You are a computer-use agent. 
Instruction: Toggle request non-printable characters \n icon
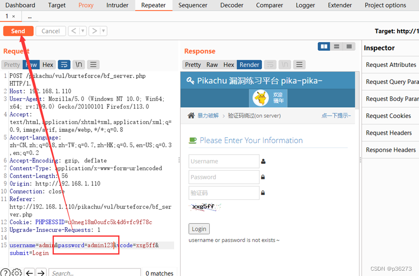[78, 65]
